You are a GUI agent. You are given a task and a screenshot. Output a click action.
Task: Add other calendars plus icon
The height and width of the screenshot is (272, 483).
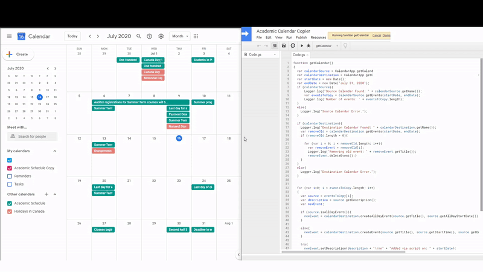pyautogui.click(x=46, y=194)
